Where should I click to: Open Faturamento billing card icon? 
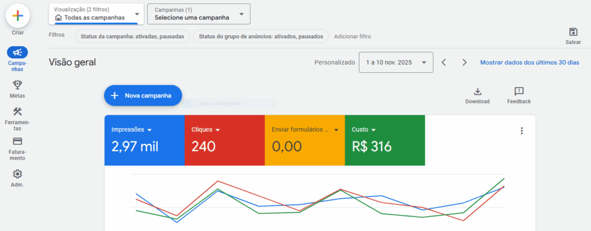(17, 141)
